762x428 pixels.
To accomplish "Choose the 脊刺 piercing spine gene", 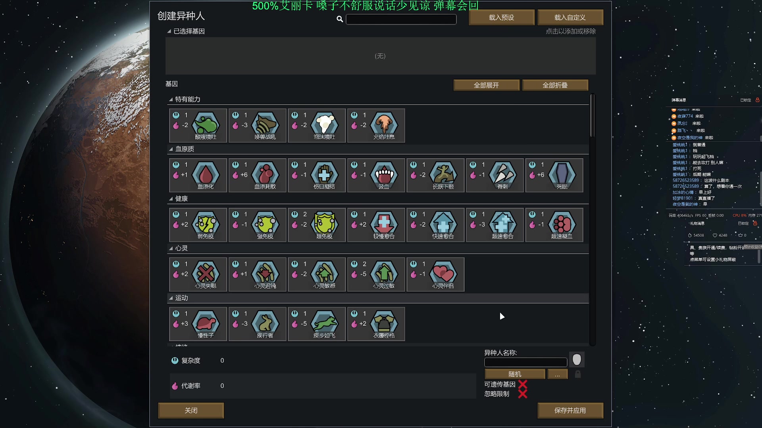I will (x=495, y=175).
